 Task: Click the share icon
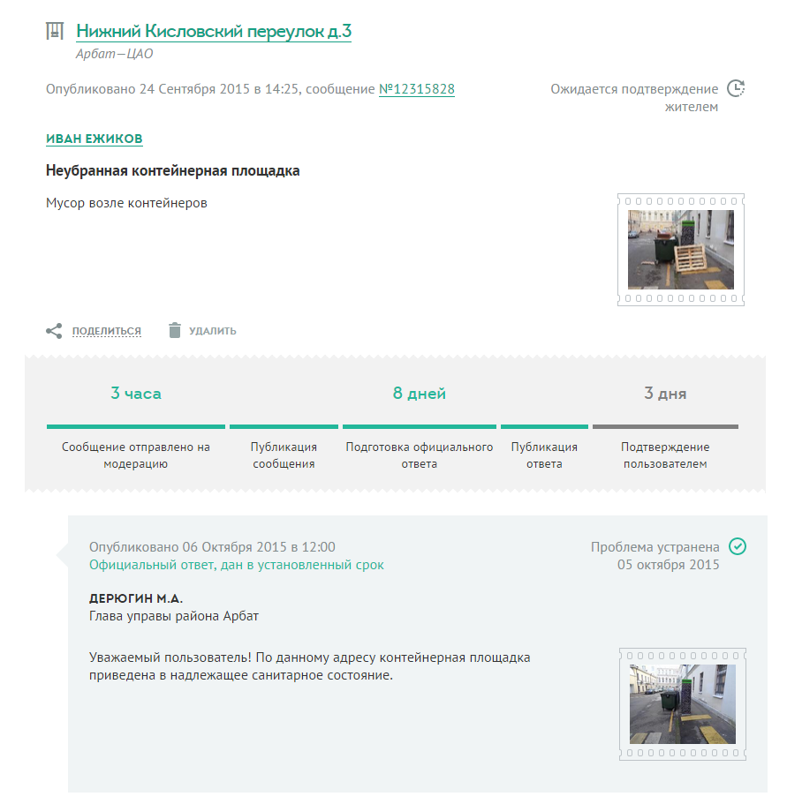click(54, 331)
